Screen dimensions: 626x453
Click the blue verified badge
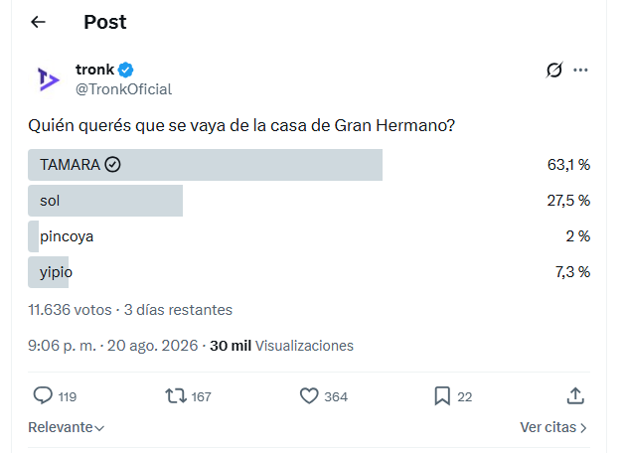click(x=126, y=70)
